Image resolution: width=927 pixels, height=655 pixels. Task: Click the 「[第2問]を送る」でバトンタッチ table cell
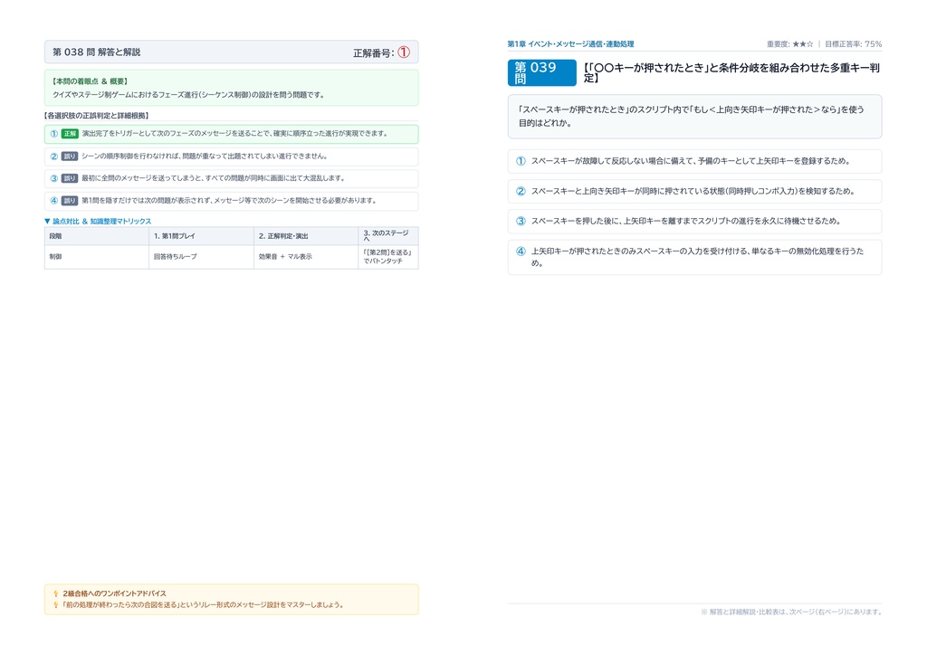pos(388,257)
